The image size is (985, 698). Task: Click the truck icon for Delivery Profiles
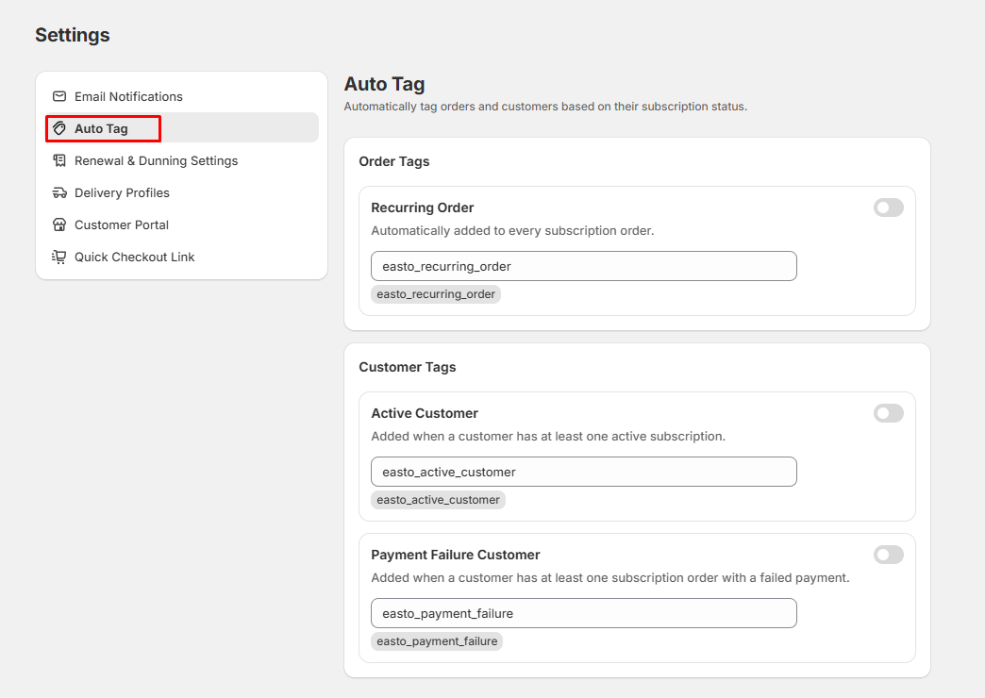click(x=59, y=192)
